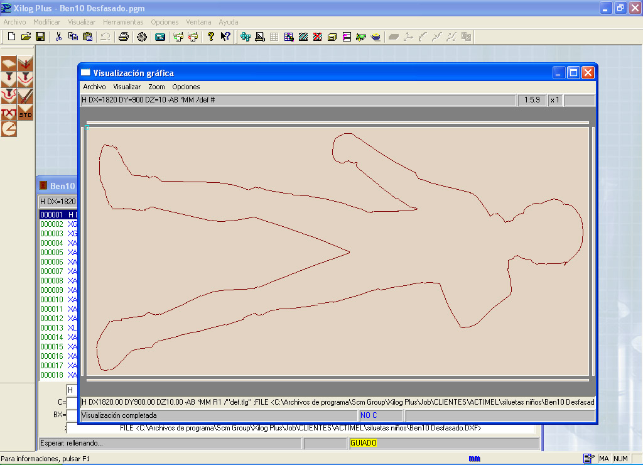
Task: Save the program with the floppy disk icon
Action: click(x=40, y=36)
